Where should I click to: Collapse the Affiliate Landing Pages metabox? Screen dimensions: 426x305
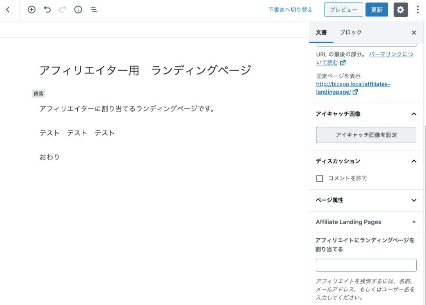click(x=366, y=222)
